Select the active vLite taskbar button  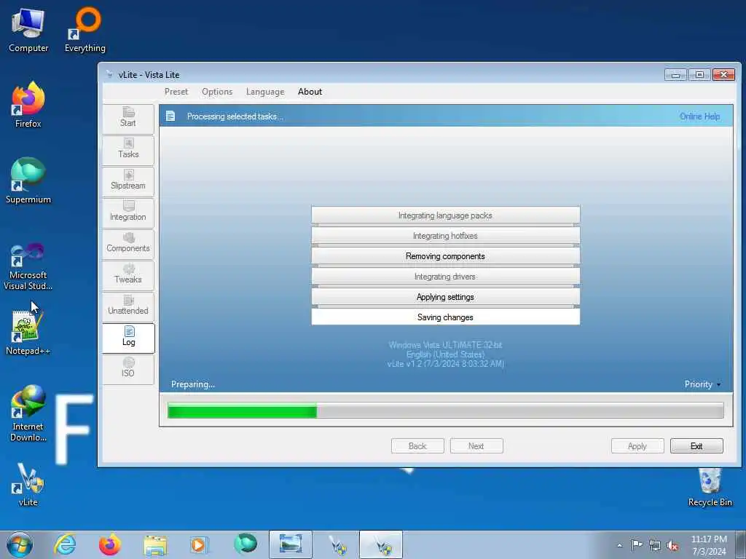[x=381, y=544]
